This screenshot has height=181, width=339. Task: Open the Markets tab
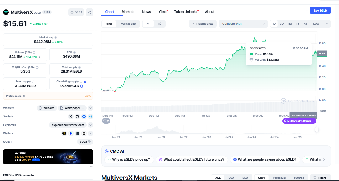click(x=128, y=12)
